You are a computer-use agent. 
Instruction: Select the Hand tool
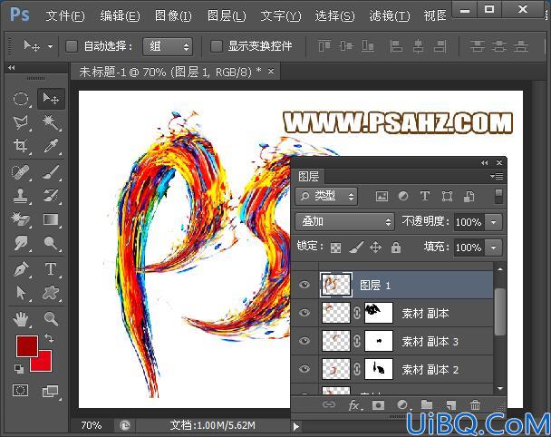21,319
